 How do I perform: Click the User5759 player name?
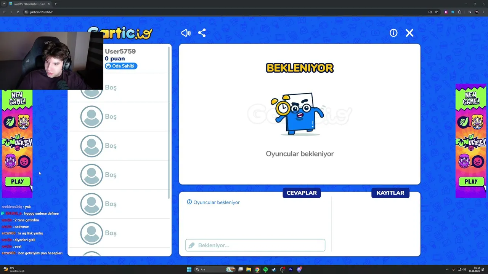pos(120,51)
